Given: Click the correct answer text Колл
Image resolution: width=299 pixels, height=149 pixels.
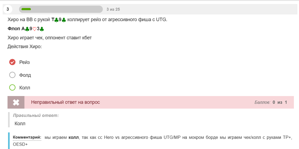Looking at the screenshot, I should tap(20, 124).
